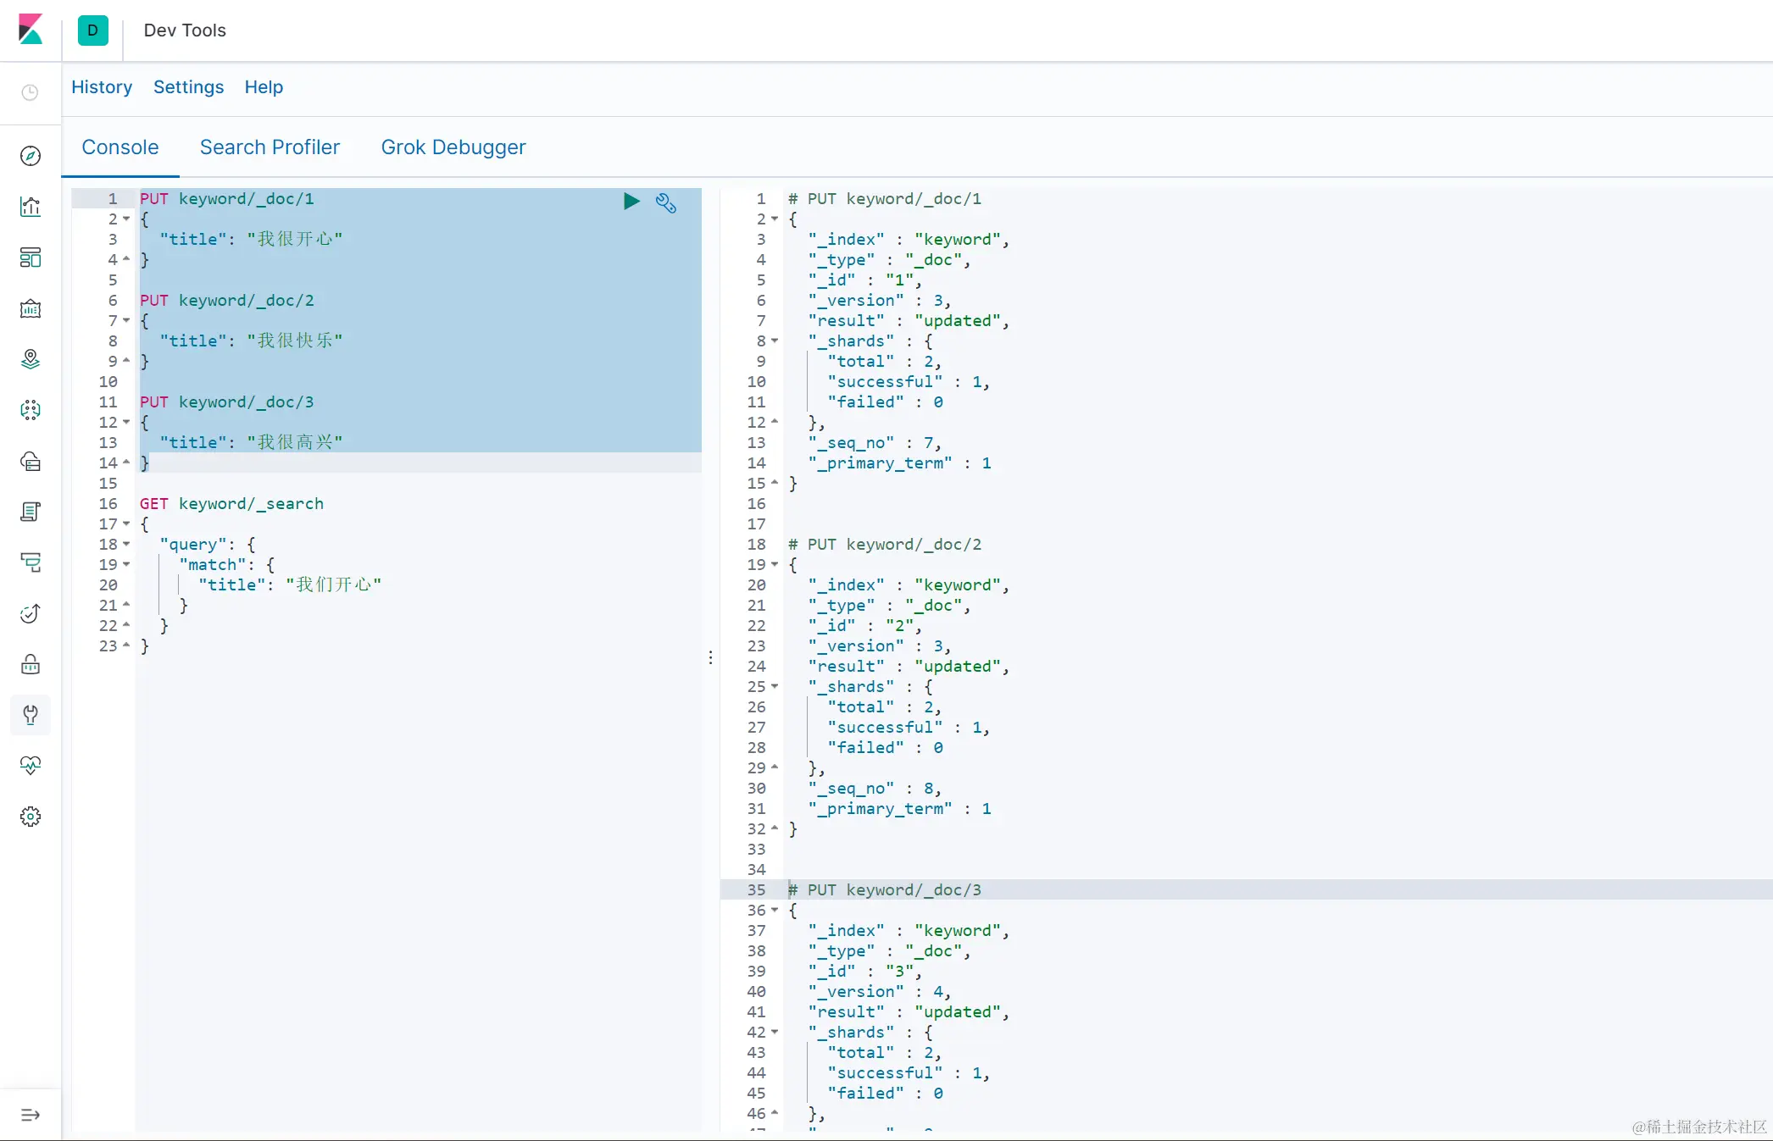Expand the side navigation at bottom
This screenshot has width=1773, height=1141.
(31, 1115)
